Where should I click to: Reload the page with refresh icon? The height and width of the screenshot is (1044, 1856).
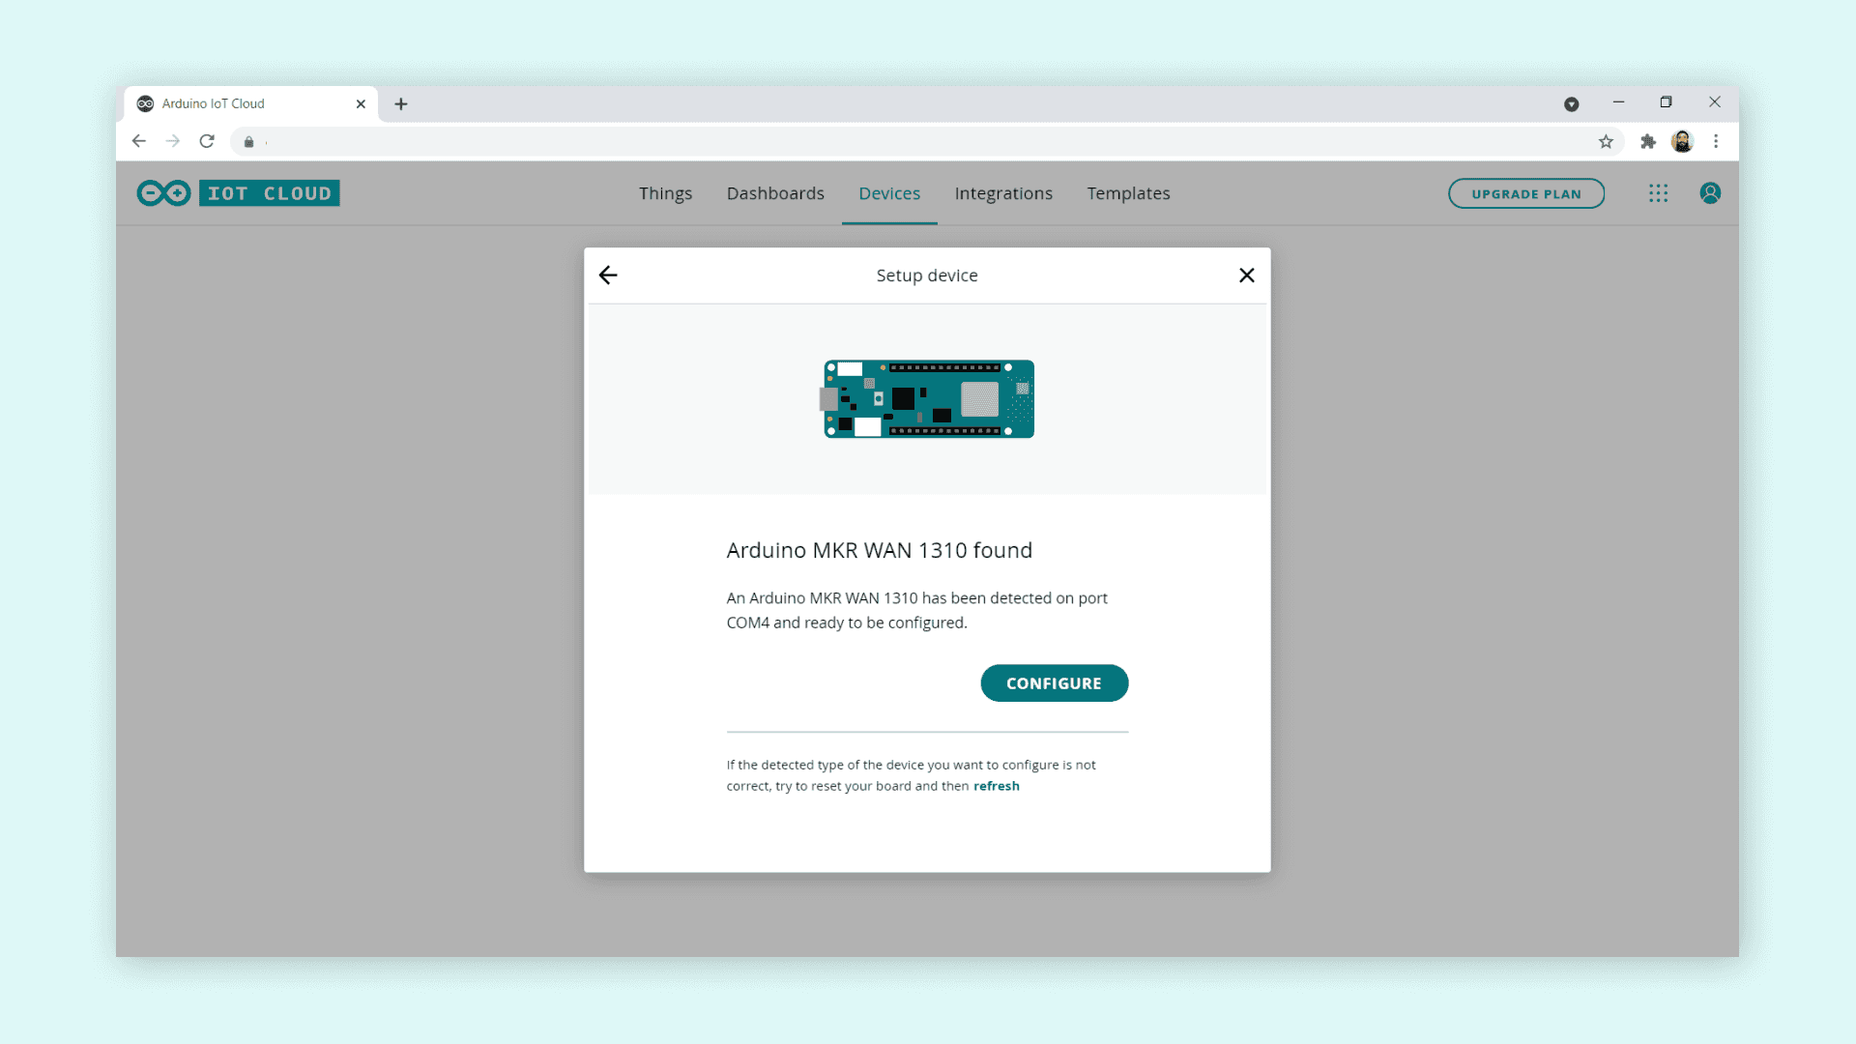tap(207, 141)
